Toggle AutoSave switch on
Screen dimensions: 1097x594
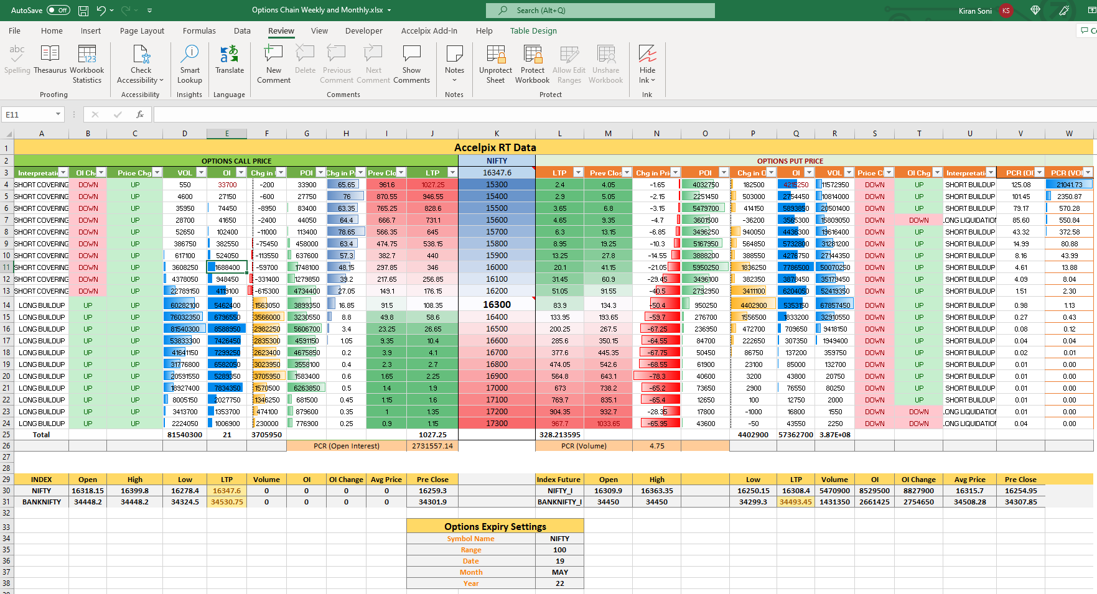[58, 11]
